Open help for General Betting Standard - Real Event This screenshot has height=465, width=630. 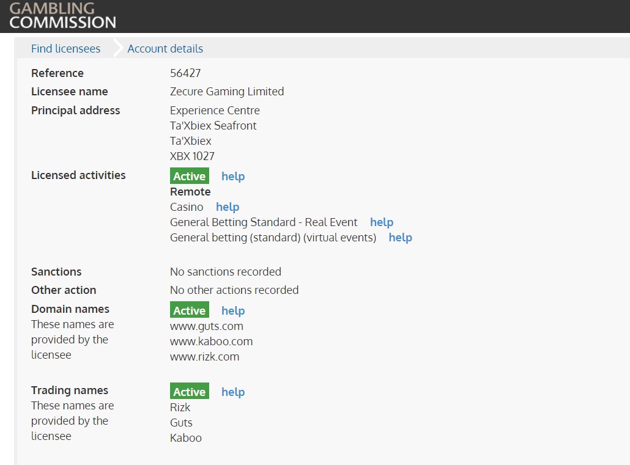382,222
